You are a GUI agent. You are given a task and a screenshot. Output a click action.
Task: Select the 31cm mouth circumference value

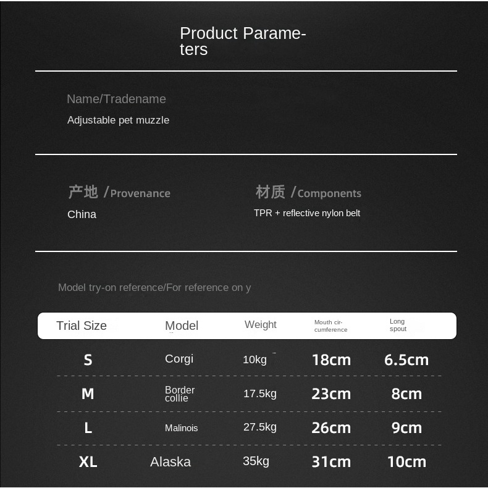(331, 462)
